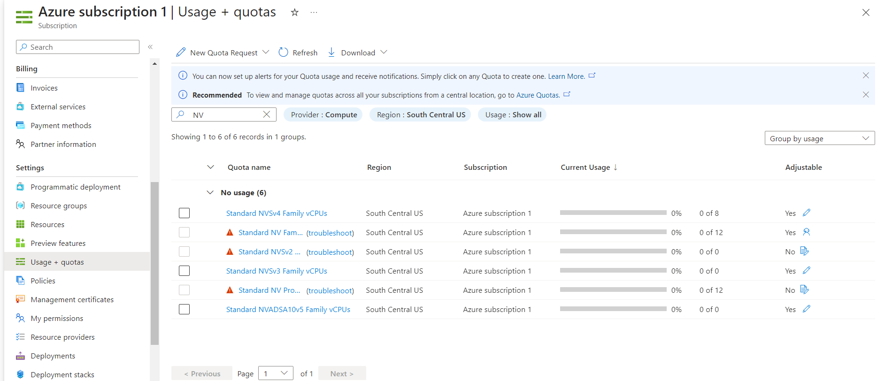This screenshot has width=877, height=381.
Task: Open the Learn More link
Action: (x=566, y=76)
